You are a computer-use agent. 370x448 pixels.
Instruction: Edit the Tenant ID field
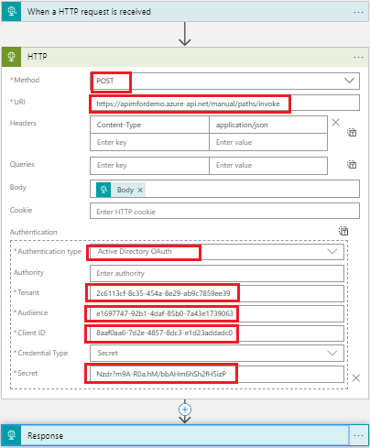pyautogui.click(x=217, y=293)
